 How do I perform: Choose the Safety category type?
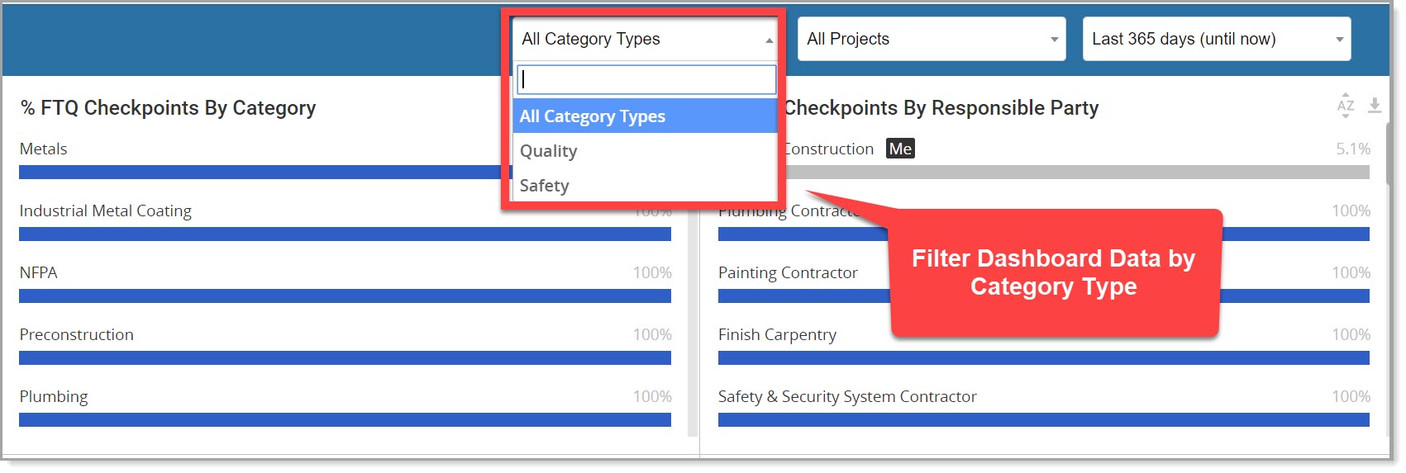tap(646, 186)
